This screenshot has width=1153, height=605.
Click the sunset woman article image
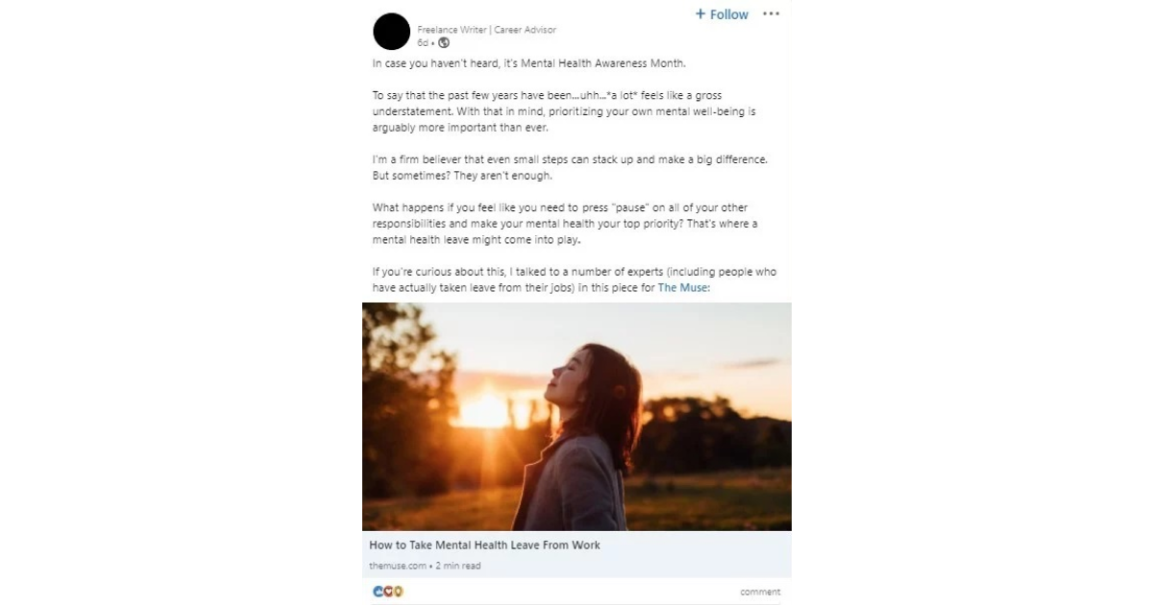click(x=576, y=416)
